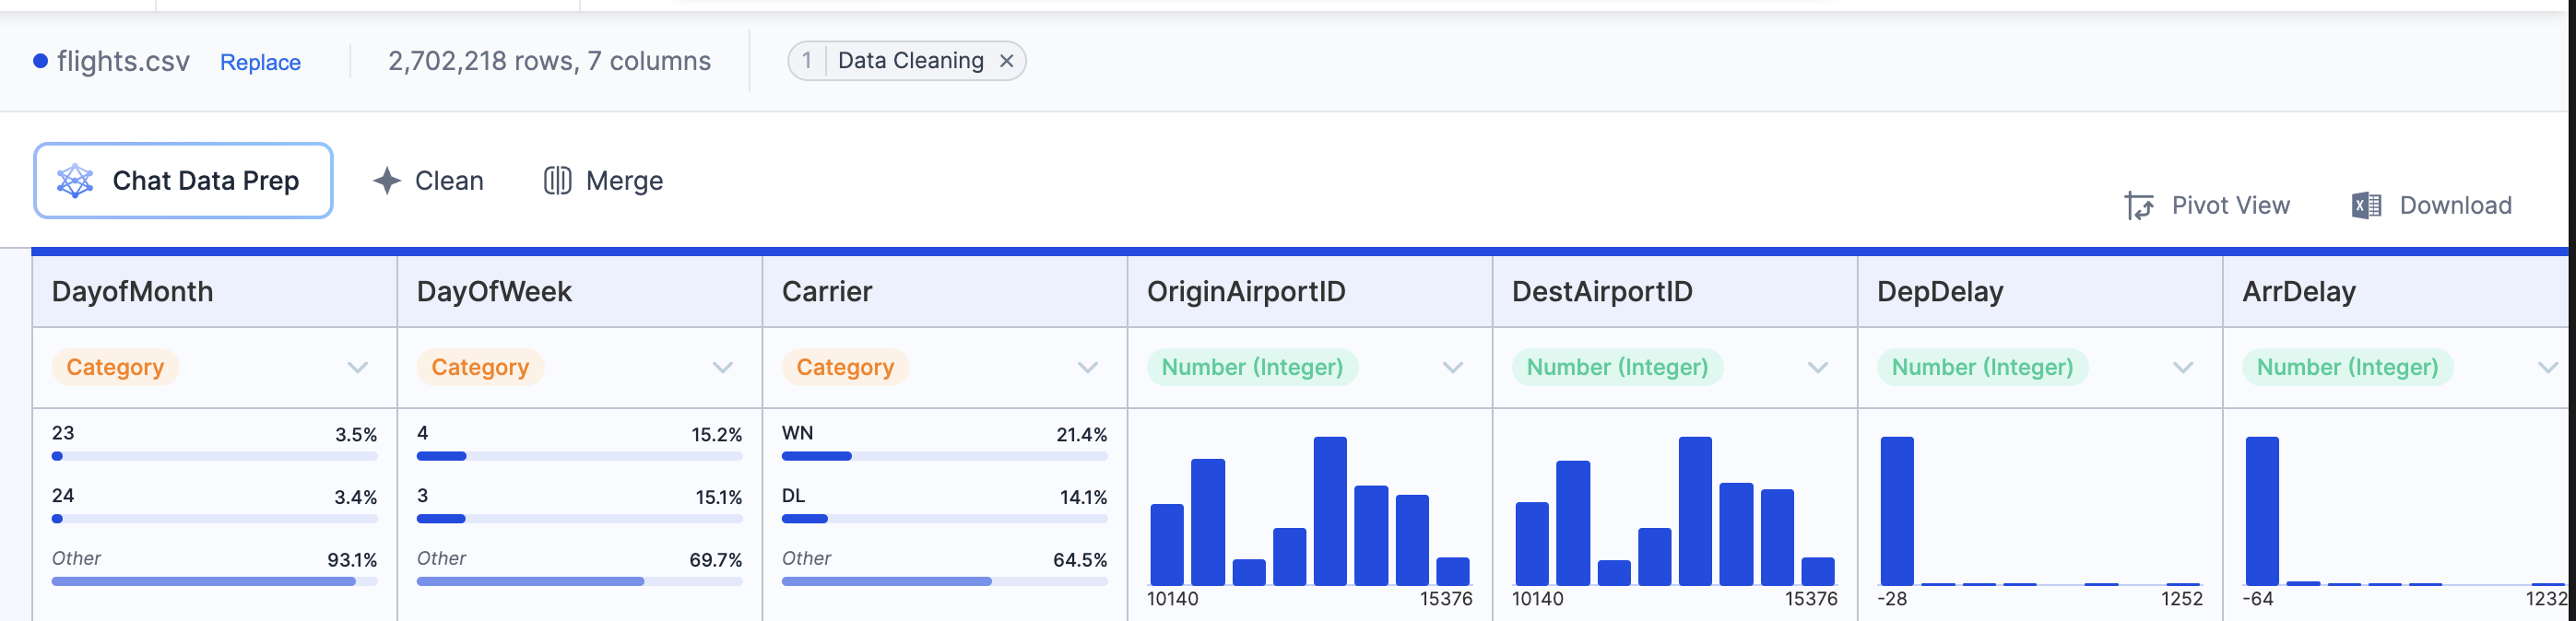Click the Carrier column header

point(827,292)
